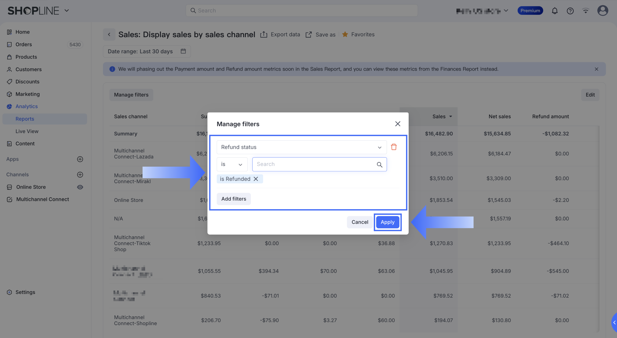This screenshot has height=338, width=617.
Task: Click the Add filters button
Action: (x=234, y=199)
